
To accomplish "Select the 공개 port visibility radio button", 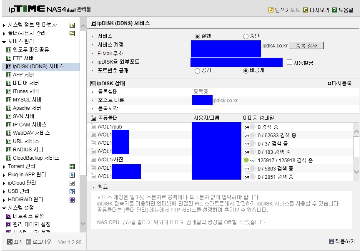I will (197, 71).
